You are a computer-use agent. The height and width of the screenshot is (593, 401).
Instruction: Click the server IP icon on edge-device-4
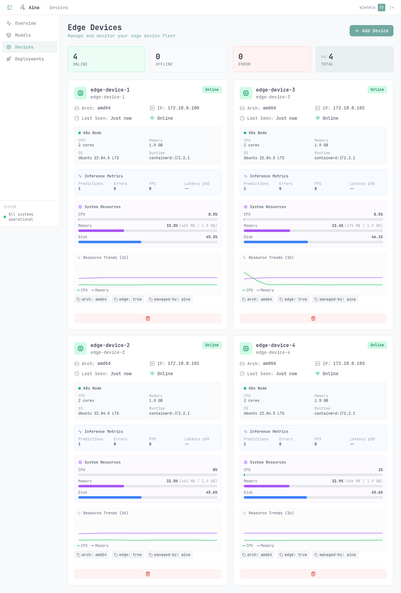point(318,364)
